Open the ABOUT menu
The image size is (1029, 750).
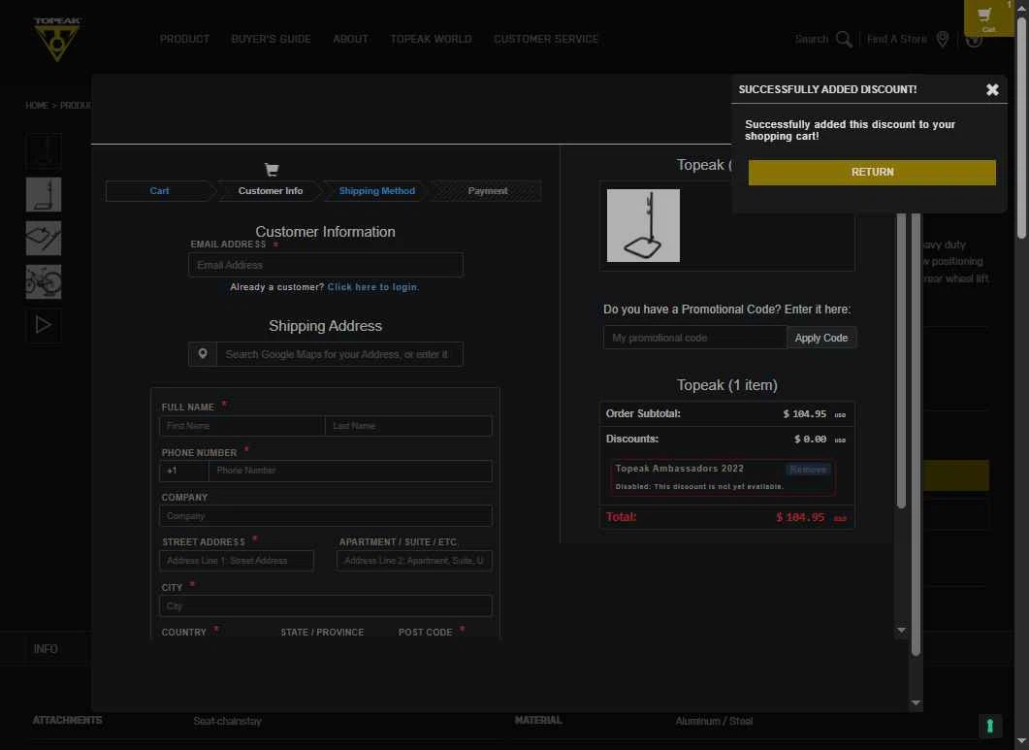tap(350, 40)
